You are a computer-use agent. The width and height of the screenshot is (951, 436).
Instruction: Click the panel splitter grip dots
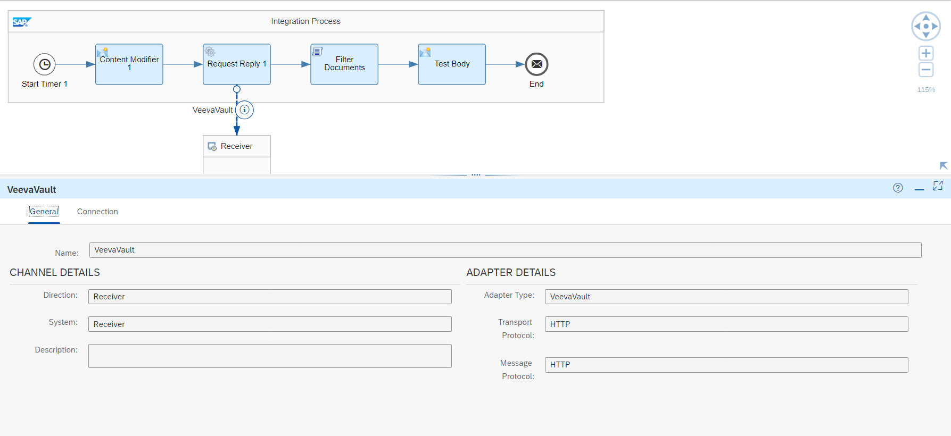(476, 174)
